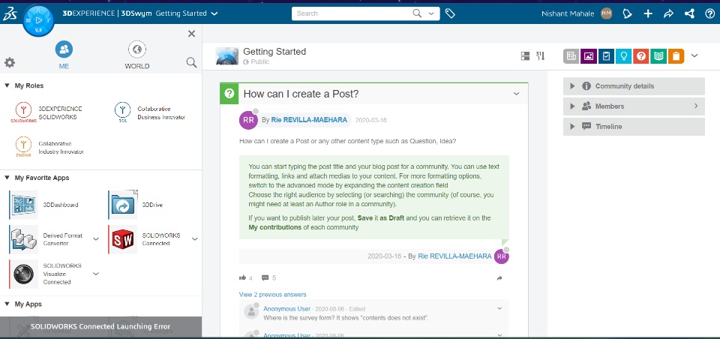Open SOLIDWORKS Connected dropdown arrow
Image resolution: width=720 pixels, height=339 pixels.
click(x=194, y=238)
